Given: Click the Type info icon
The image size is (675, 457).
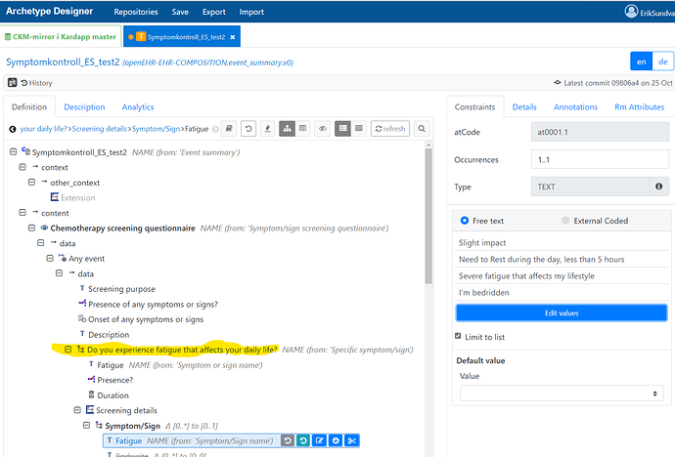Looking at the screenshot, I should [x=658, y=187].
